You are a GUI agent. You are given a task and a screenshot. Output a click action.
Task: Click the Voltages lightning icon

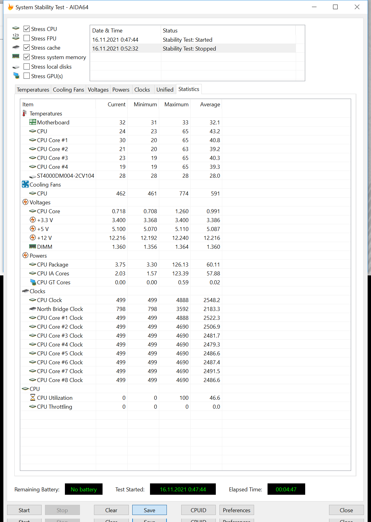(x=25, y=202)
